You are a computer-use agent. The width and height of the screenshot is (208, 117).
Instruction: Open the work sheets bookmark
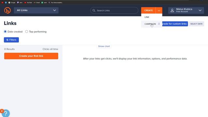(44, 3)
